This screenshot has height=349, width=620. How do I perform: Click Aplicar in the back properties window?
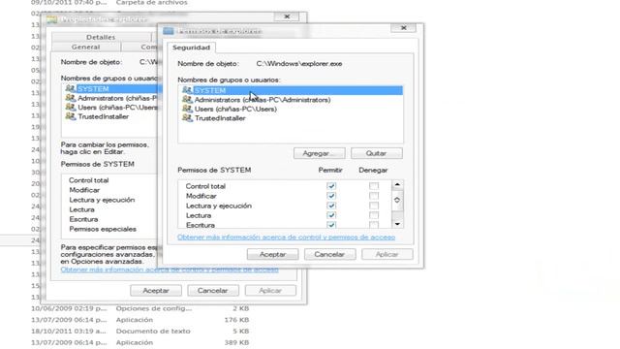[270, 291]
